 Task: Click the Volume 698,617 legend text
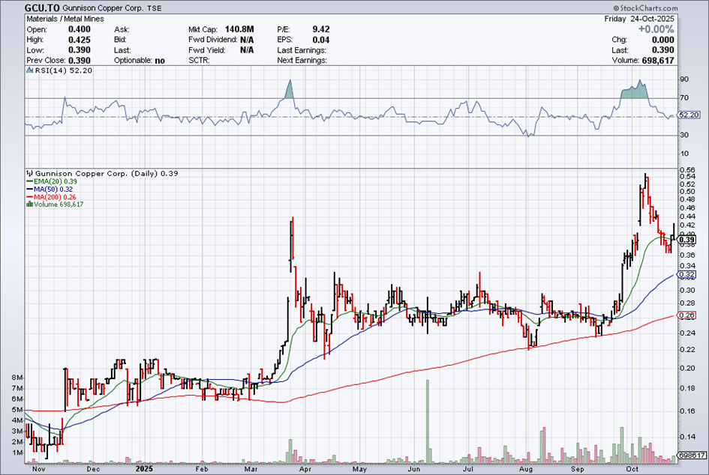[x=59, y=205]
